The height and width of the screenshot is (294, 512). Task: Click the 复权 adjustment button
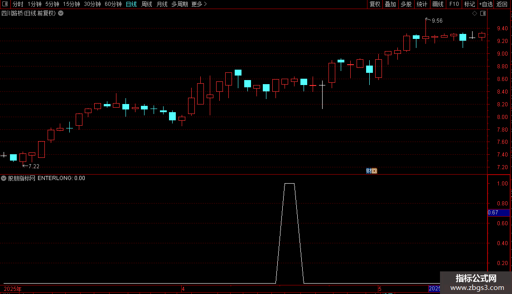pyautogui.click(x=375, y=4)
